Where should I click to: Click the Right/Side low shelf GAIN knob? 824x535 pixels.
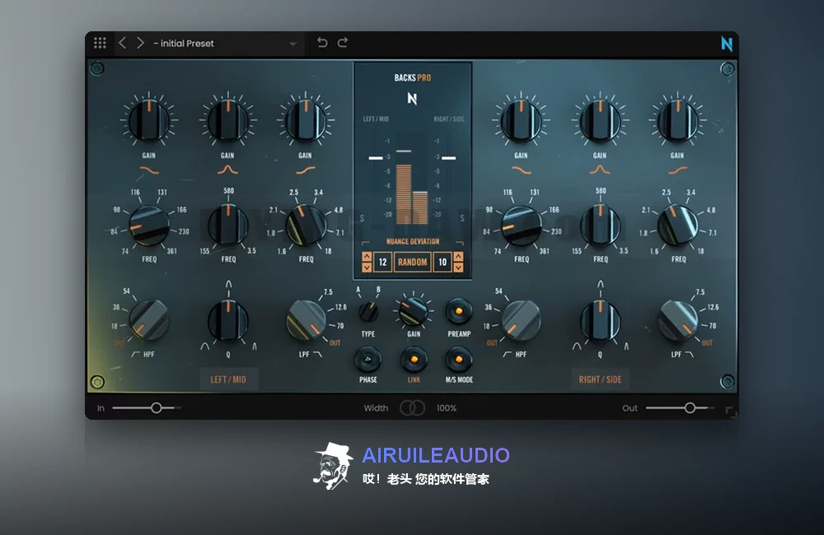click(x=521, y=119)
